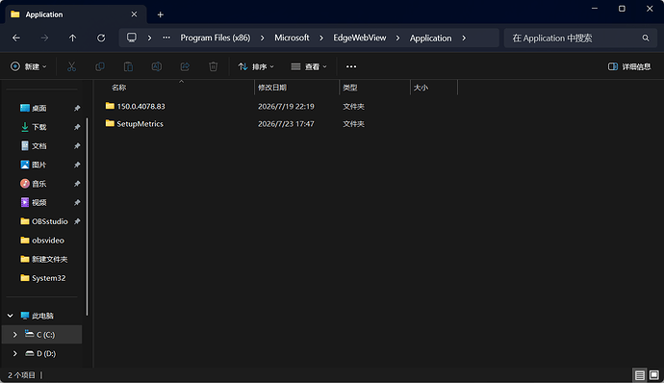
Task: Cut the selected item with scissors icon
Action: click(x=71, y=66)
